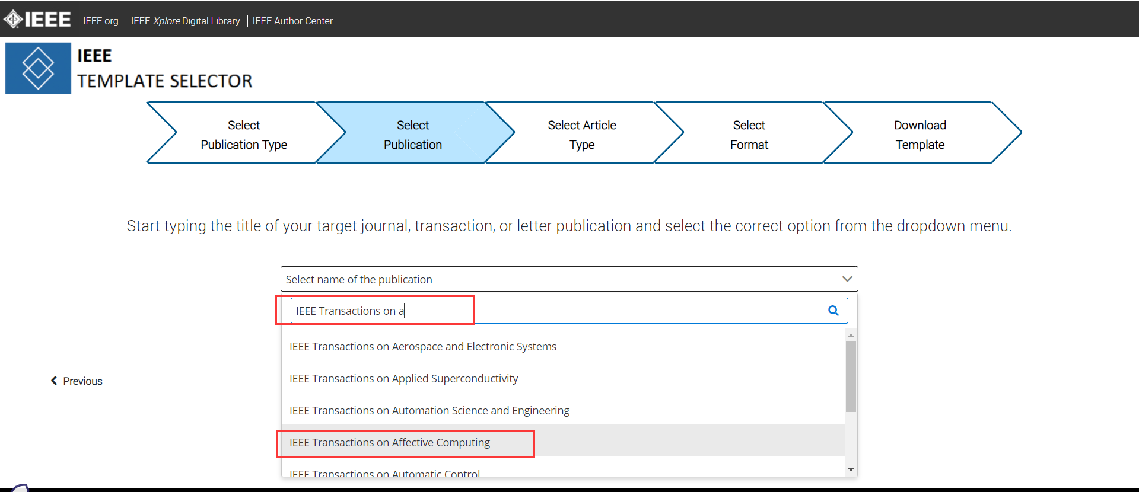The width and height of the screenshot is (1139, 492).
Task: Click the Previous chevron icon
Action: click(x=54, y=381)
